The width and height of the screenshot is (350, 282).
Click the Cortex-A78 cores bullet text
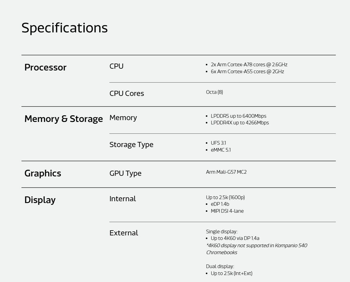(249, 64)
